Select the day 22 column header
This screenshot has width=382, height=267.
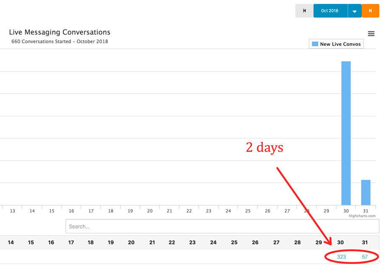point(172,242)
